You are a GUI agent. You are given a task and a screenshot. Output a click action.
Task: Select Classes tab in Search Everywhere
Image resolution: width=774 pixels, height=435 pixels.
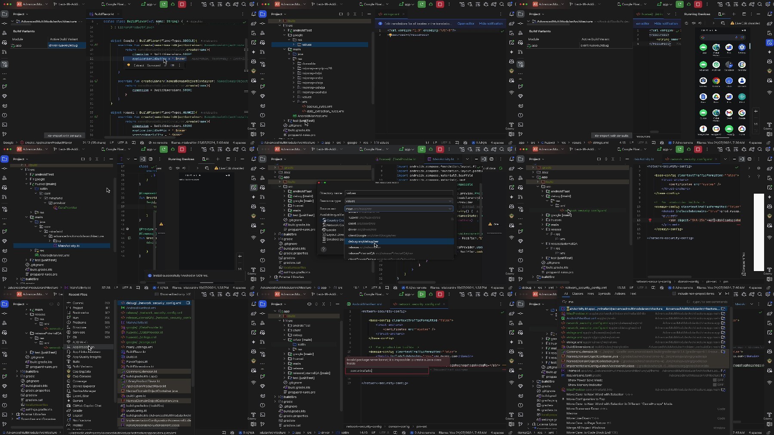tap(577, 294)
